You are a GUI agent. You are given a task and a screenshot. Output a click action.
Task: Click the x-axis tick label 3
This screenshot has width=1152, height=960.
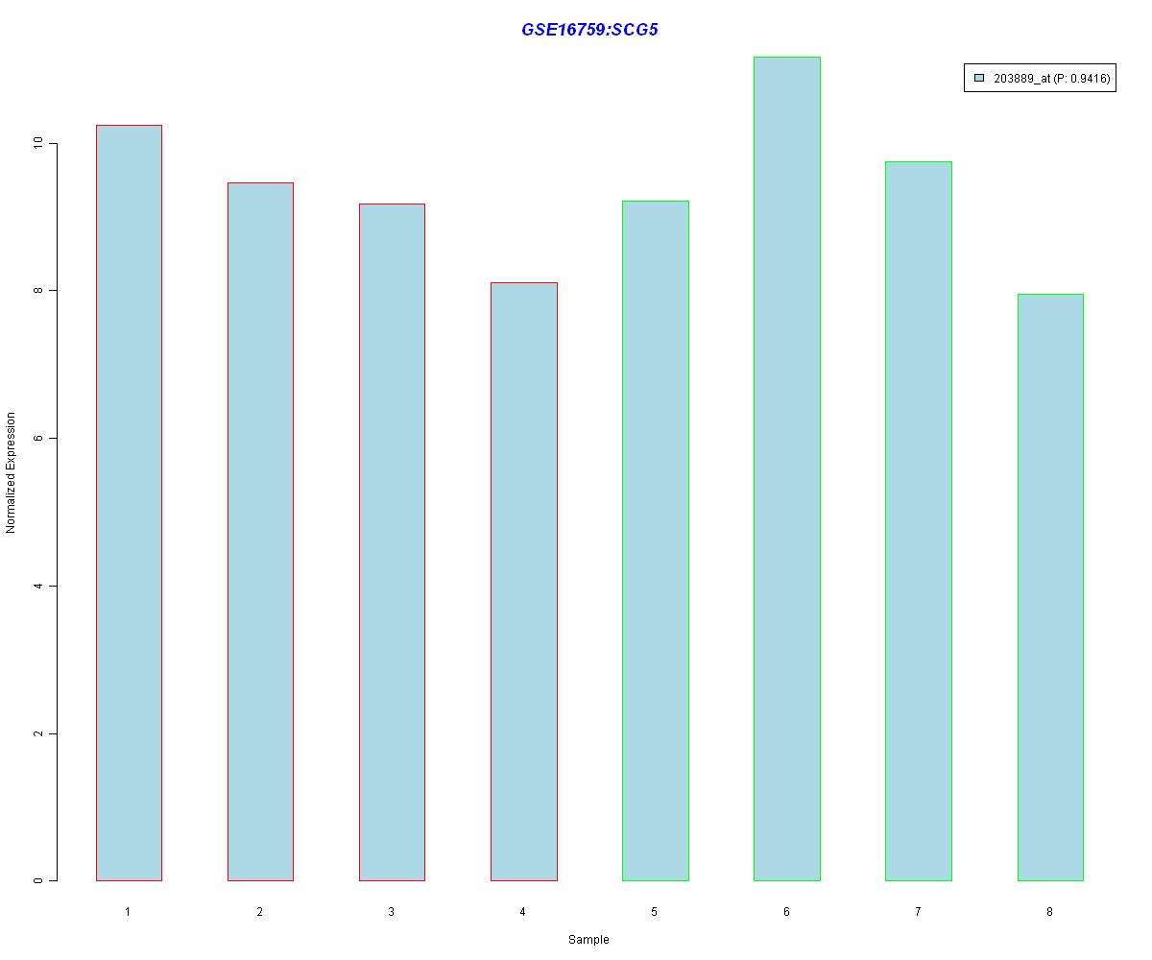(392, 911)
